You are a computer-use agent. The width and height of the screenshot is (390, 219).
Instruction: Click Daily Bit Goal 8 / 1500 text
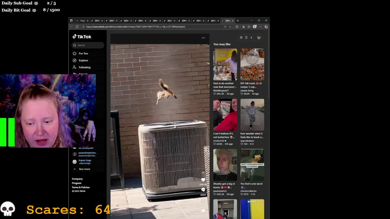click(31, 10)
